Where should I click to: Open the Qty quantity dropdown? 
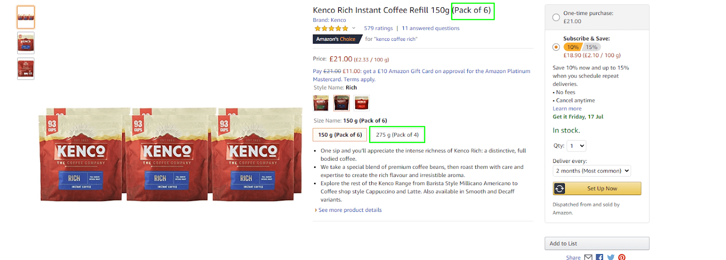click(x=576, y=146)
